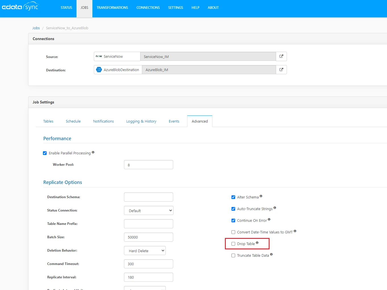The height and width of the screenshot is (290, 387).
Task: Go to TRANSFORMATIONS in the top navigation
Action: tap(112, 8)
